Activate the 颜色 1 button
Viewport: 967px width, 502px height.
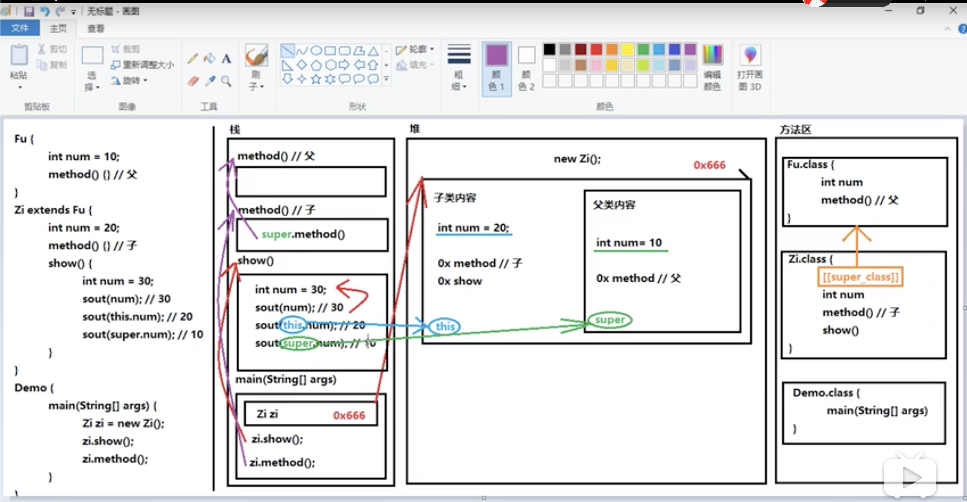(x=496, y=68)
